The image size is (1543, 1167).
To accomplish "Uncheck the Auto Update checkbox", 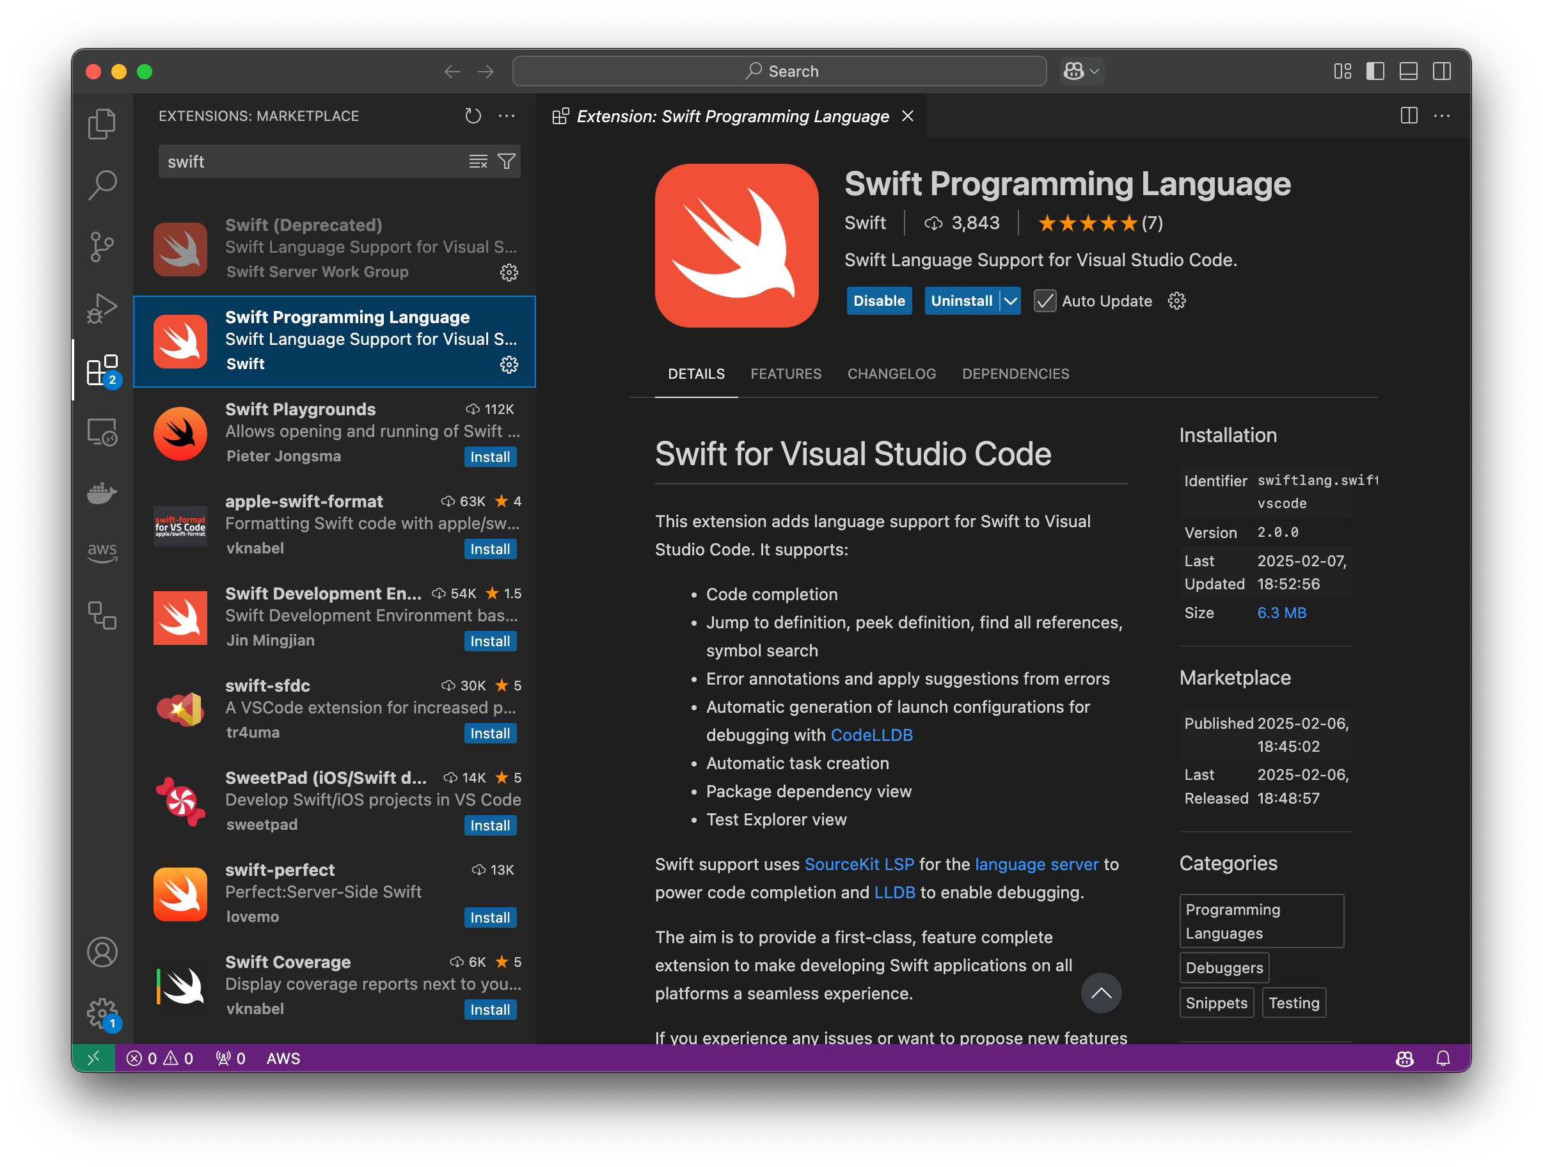I will pos(1044,301).
